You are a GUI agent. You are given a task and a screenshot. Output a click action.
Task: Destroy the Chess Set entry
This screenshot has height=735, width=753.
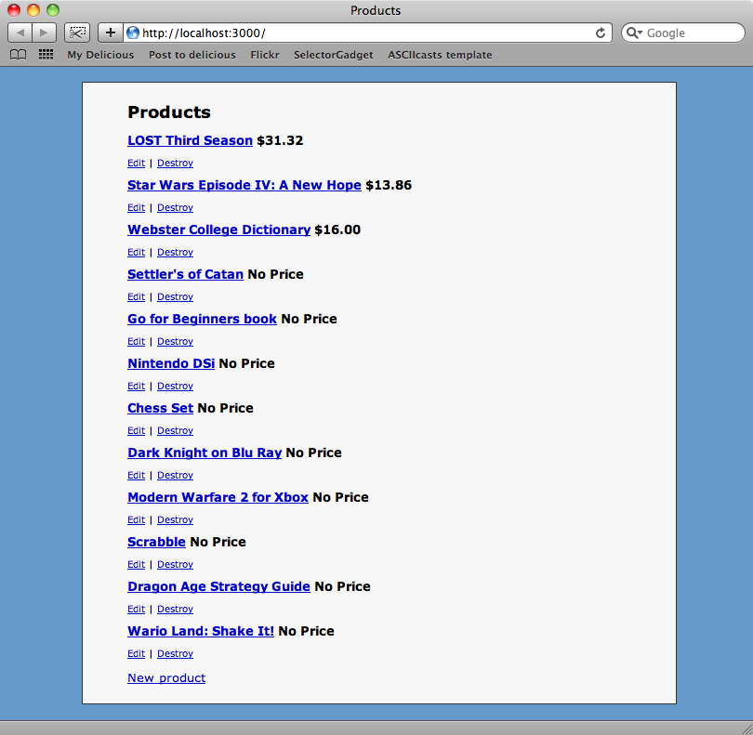[x=176, y=431]
